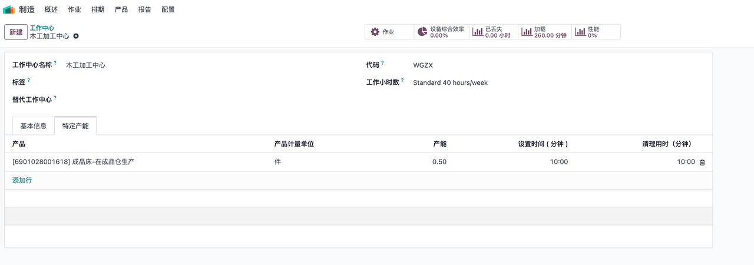Open the 报告 menu
Viewport: 754px width, 265px height.
[145, 9]
